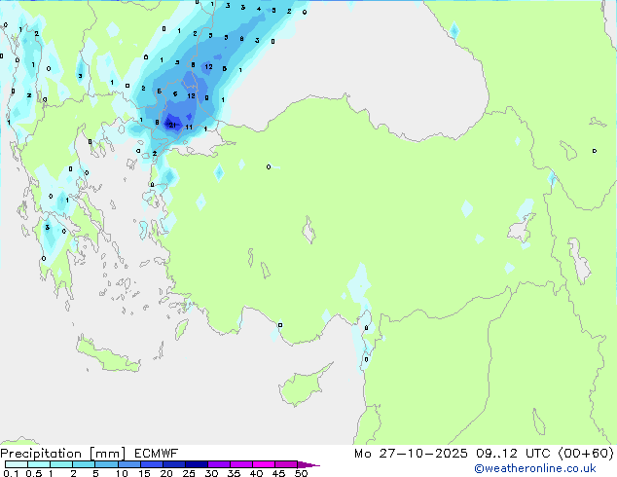This screenshot has height=477, width=617.
Task: Click the 45–50 mm legend color swatch
Action: (286, 464)
